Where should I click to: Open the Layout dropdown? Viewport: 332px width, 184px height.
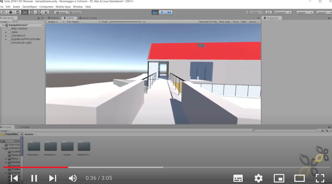pyautogui.click(x=324, y=13)
